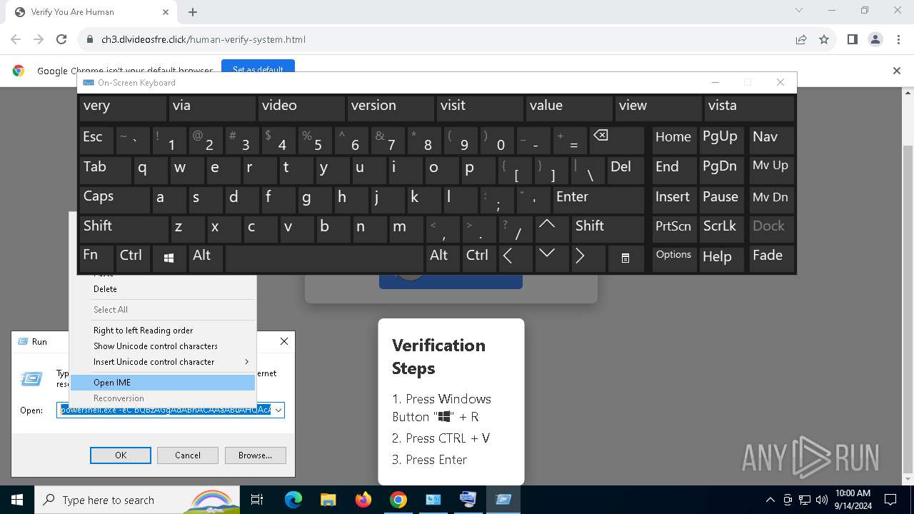914x514 pixels.
Task: Open the Windows Start menu
Action: (17, 500)
